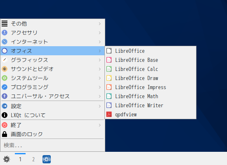Open the システムツール menu entry

coord(52,78)
